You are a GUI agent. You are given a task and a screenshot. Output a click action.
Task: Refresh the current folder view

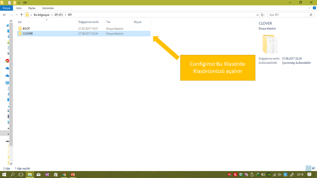262,15
